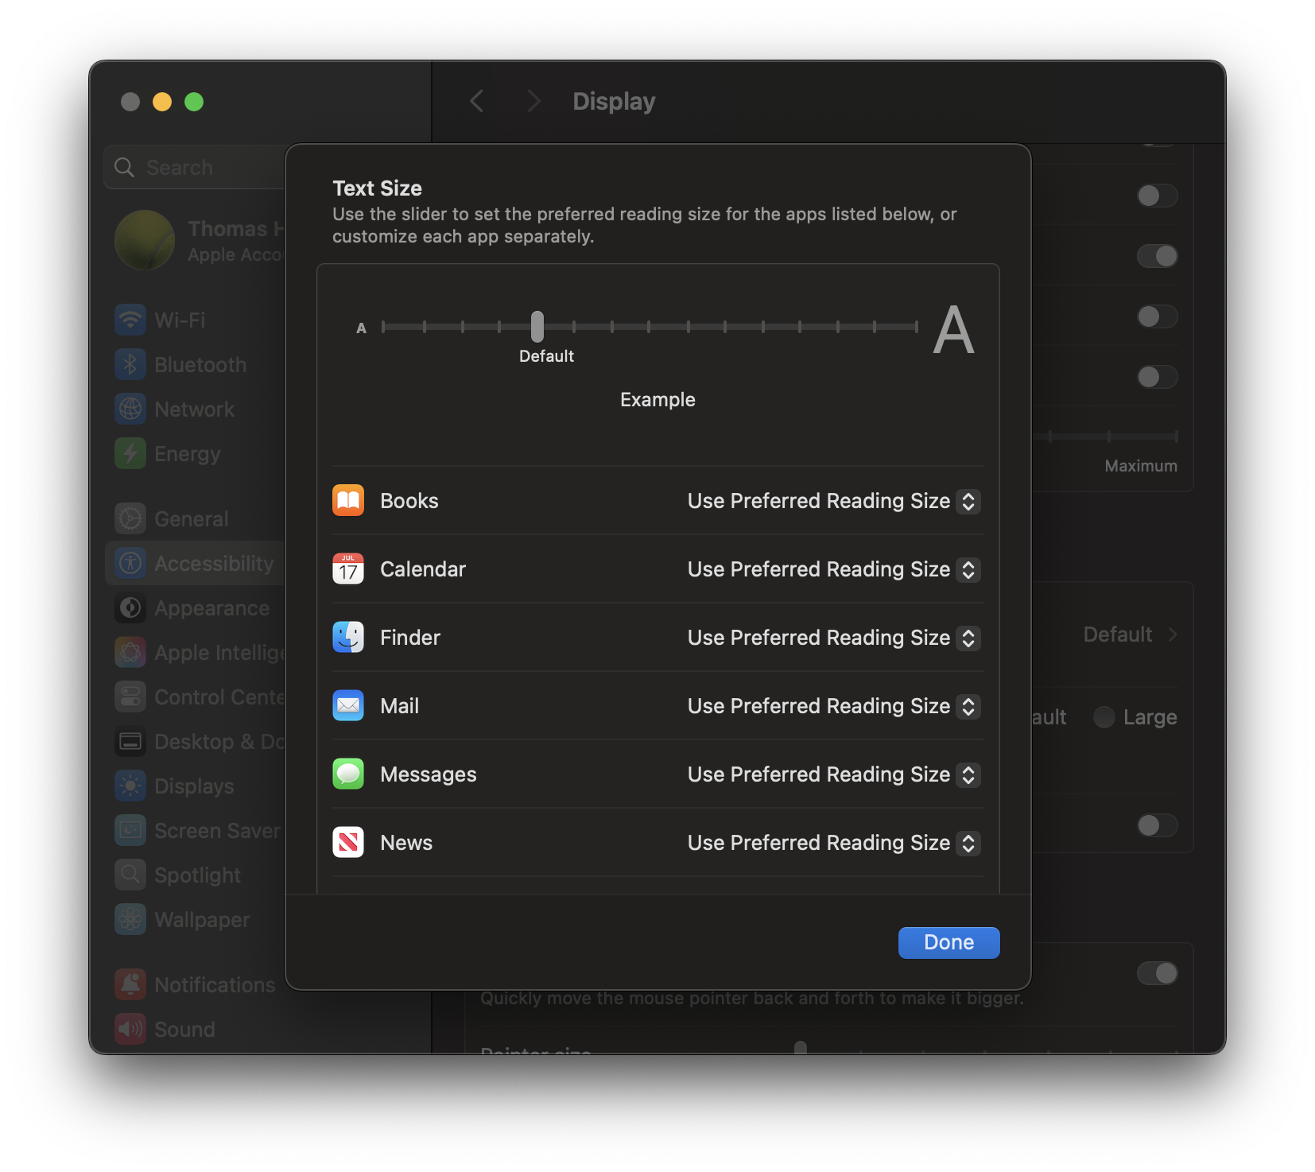1315x1172 pixels.
Task: Select Network in sidebar
Action: tap(195, 409)
